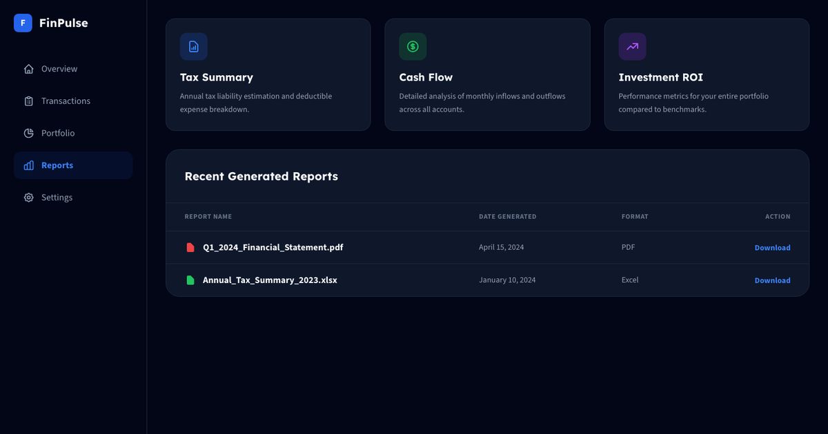
Task: Click the FinPulse brand name
Action: pos(63,23)
